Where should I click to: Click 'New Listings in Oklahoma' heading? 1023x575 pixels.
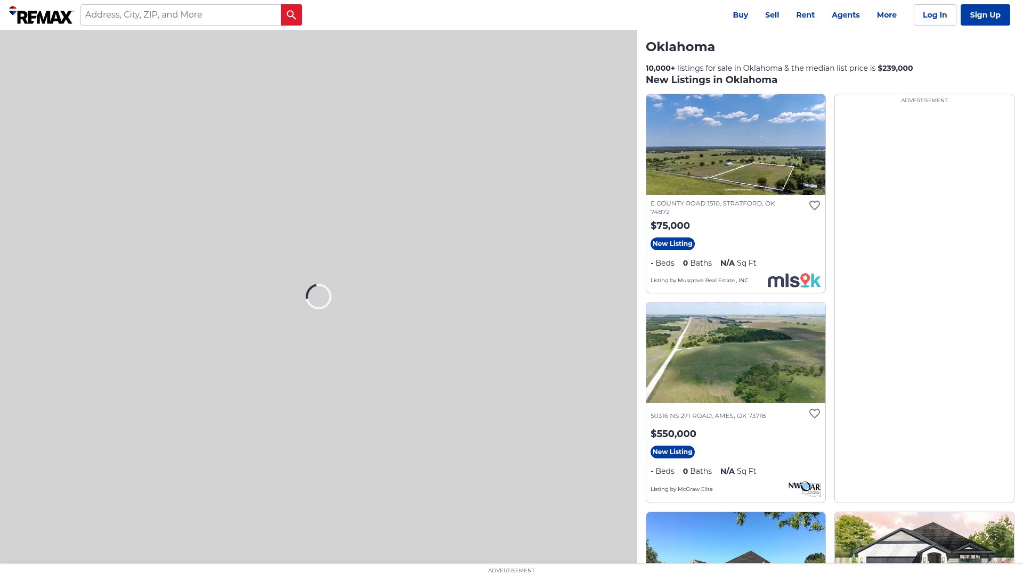click(x=711, y=80)
